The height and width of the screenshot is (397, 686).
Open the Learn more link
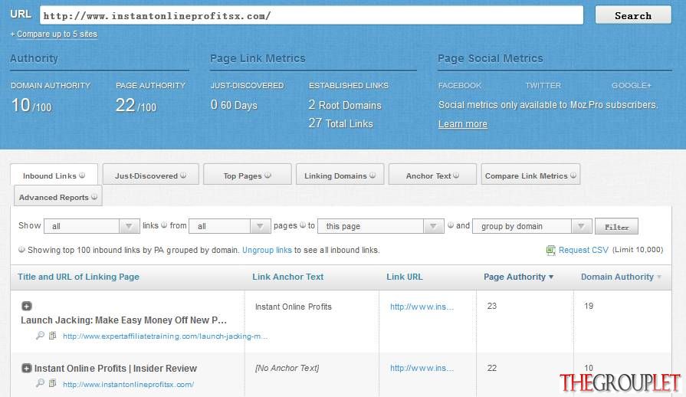[x=462, y=124]
